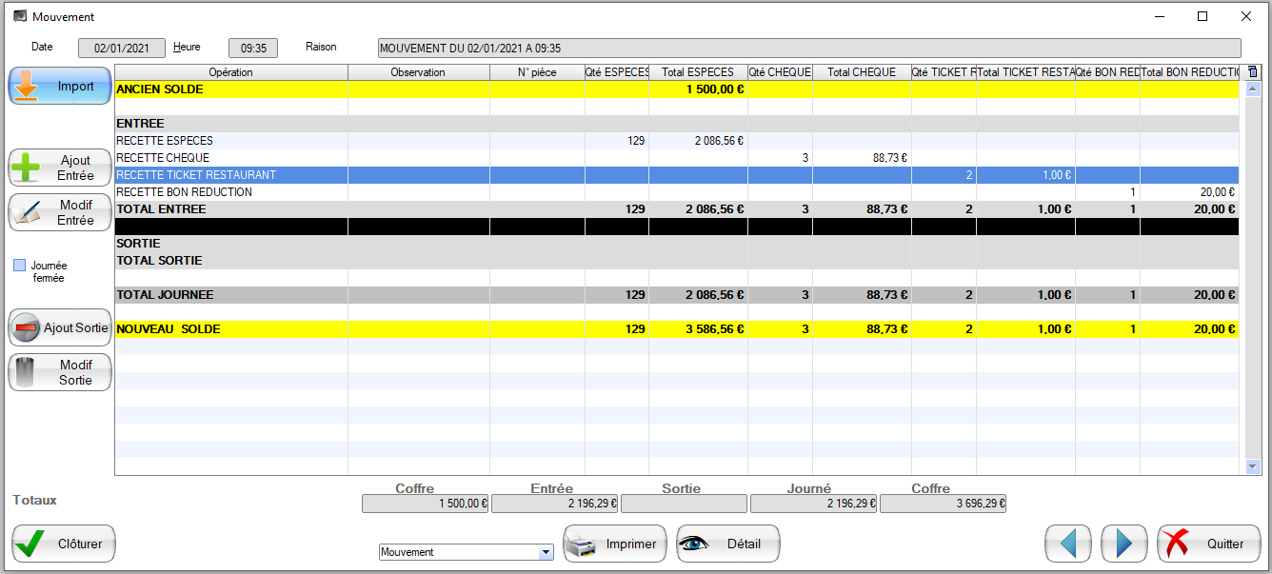Expand the Mouvement dropdown list
This screenshot has height=574, width=1272.
click(546, 552)
